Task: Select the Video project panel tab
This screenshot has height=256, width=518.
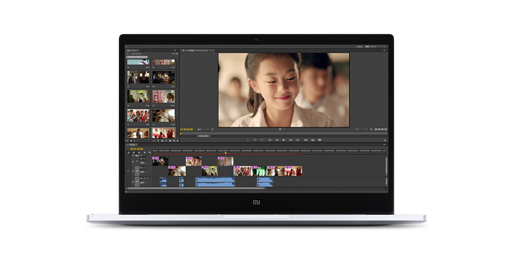Action: click(x=134, y=50)
